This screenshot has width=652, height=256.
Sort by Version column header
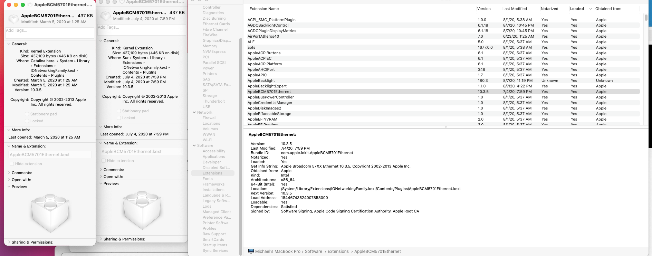point(484,9)
